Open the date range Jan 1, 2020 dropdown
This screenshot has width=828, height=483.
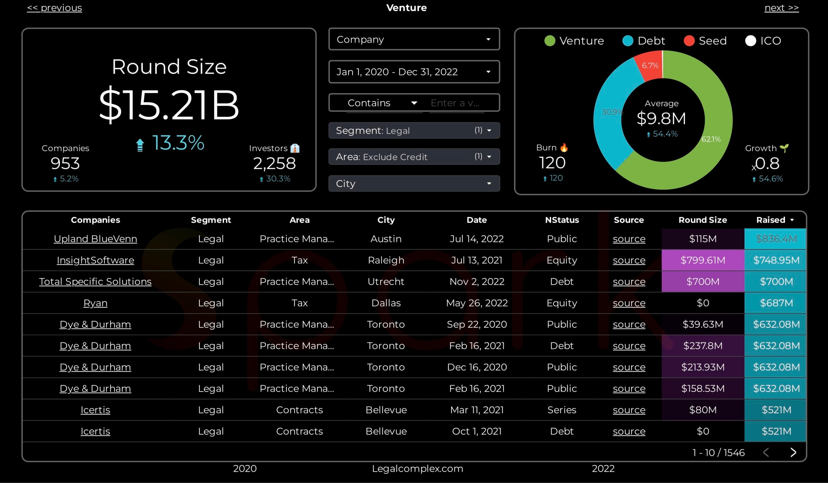[414, 71]
